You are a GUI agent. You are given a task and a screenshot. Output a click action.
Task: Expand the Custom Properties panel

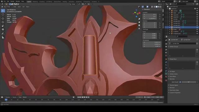click(x=175, y=93)
